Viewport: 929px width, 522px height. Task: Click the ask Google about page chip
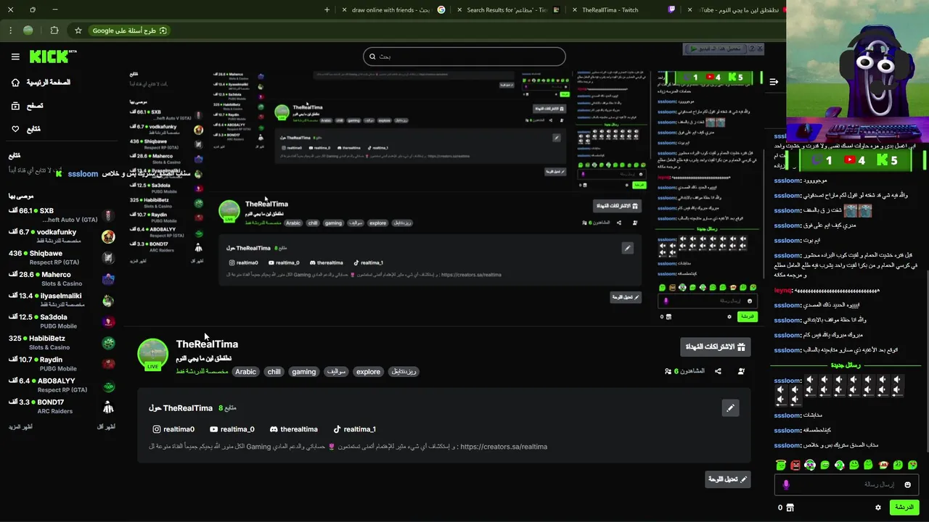pos(130,30)
